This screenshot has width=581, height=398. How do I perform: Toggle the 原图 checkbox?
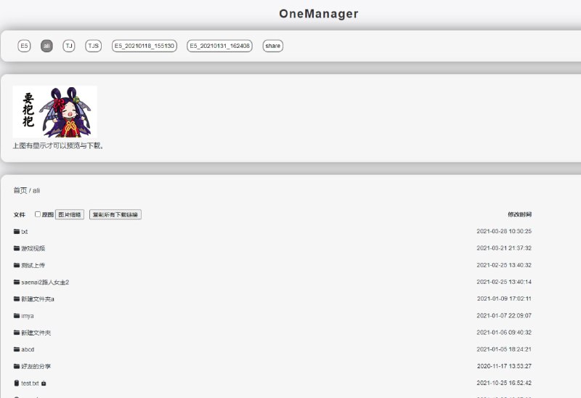(38, 214)
